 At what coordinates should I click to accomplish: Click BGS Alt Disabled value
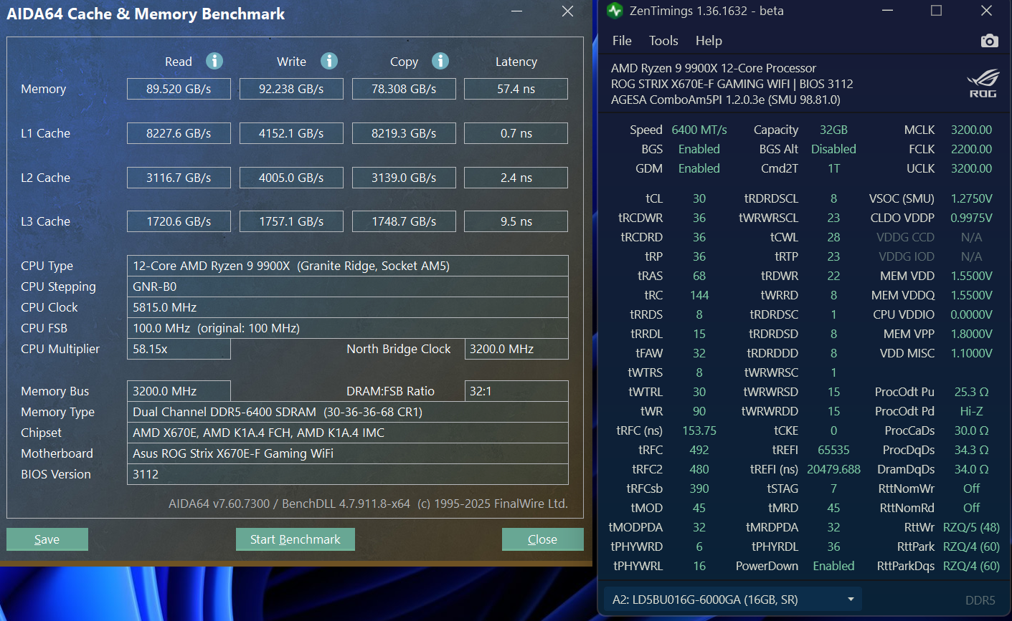833,149
